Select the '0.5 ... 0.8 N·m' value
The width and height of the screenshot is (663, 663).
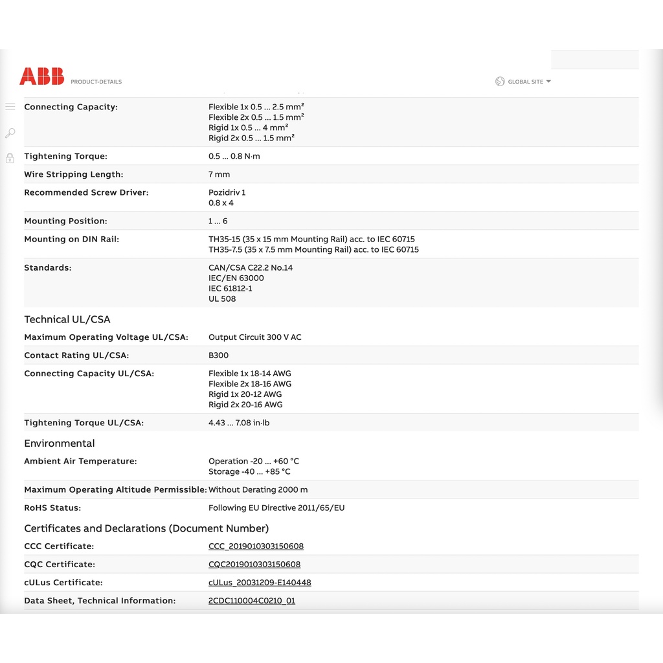234,156
